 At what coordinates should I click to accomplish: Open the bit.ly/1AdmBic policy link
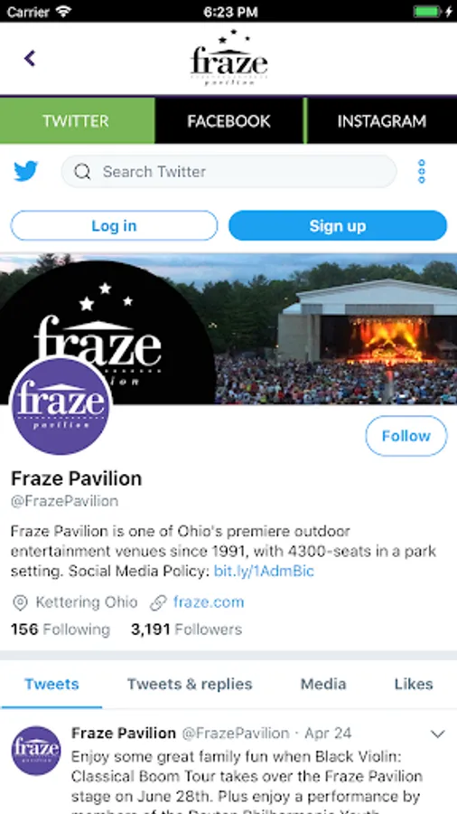pyautogui.click(x=265, y=572)
